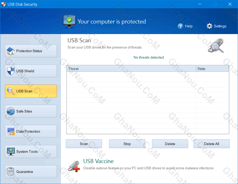
Task: Click the USB drive magnifier illustration
Action: tap(216, 46)
